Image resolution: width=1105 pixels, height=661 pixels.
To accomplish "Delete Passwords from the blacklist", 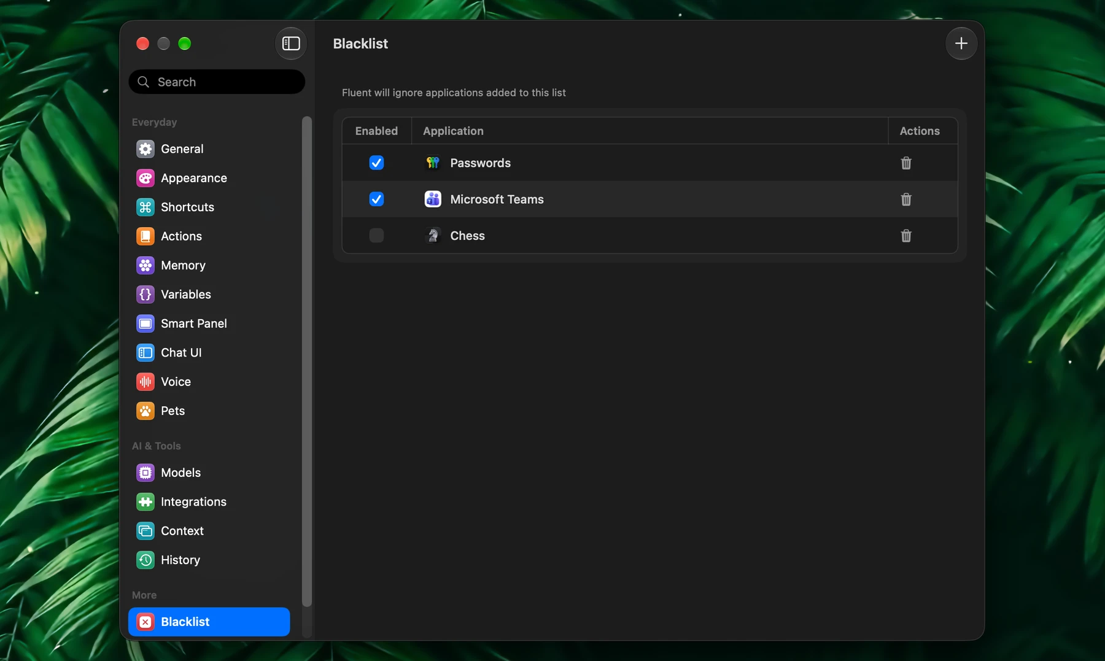I will (x=905, y=163).
